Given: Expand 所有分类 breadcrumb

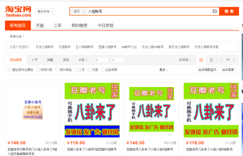Looking at the screenshot, I should click(17, 36).
